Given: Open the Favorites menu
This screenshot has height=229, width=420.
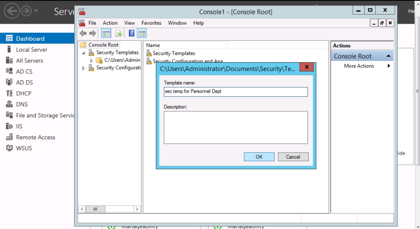Looking at the screenshot, I should click(x=151, y=23).
